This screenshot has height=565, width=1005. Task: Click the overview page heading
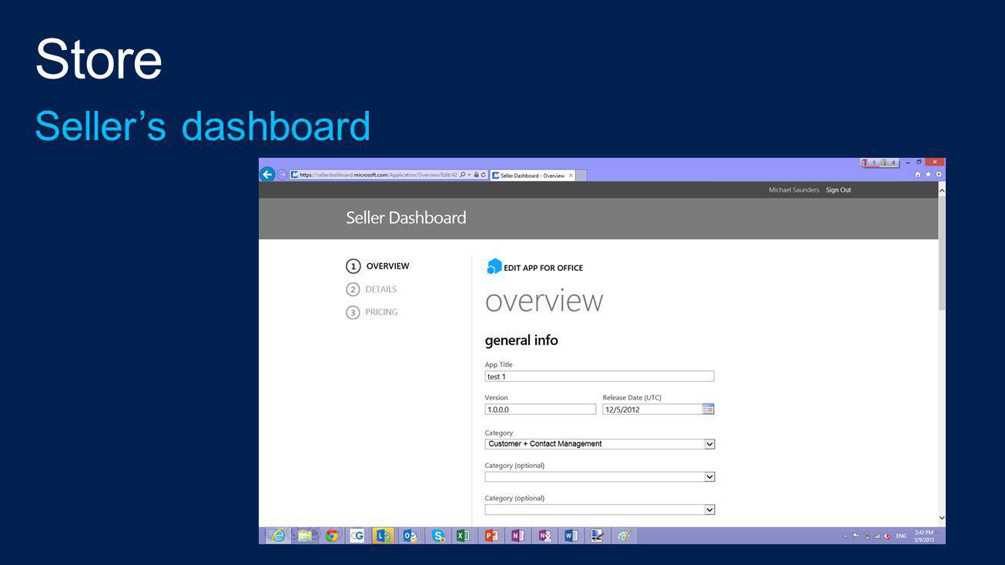[544, 301]
